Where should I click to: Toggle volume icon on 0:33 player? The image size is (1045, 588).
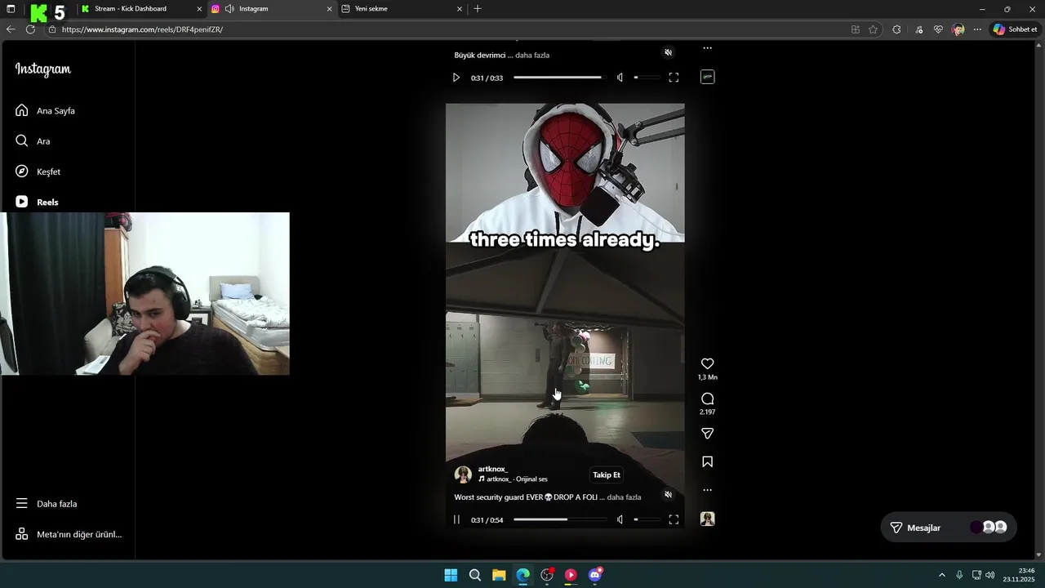(x=620, y=78)
